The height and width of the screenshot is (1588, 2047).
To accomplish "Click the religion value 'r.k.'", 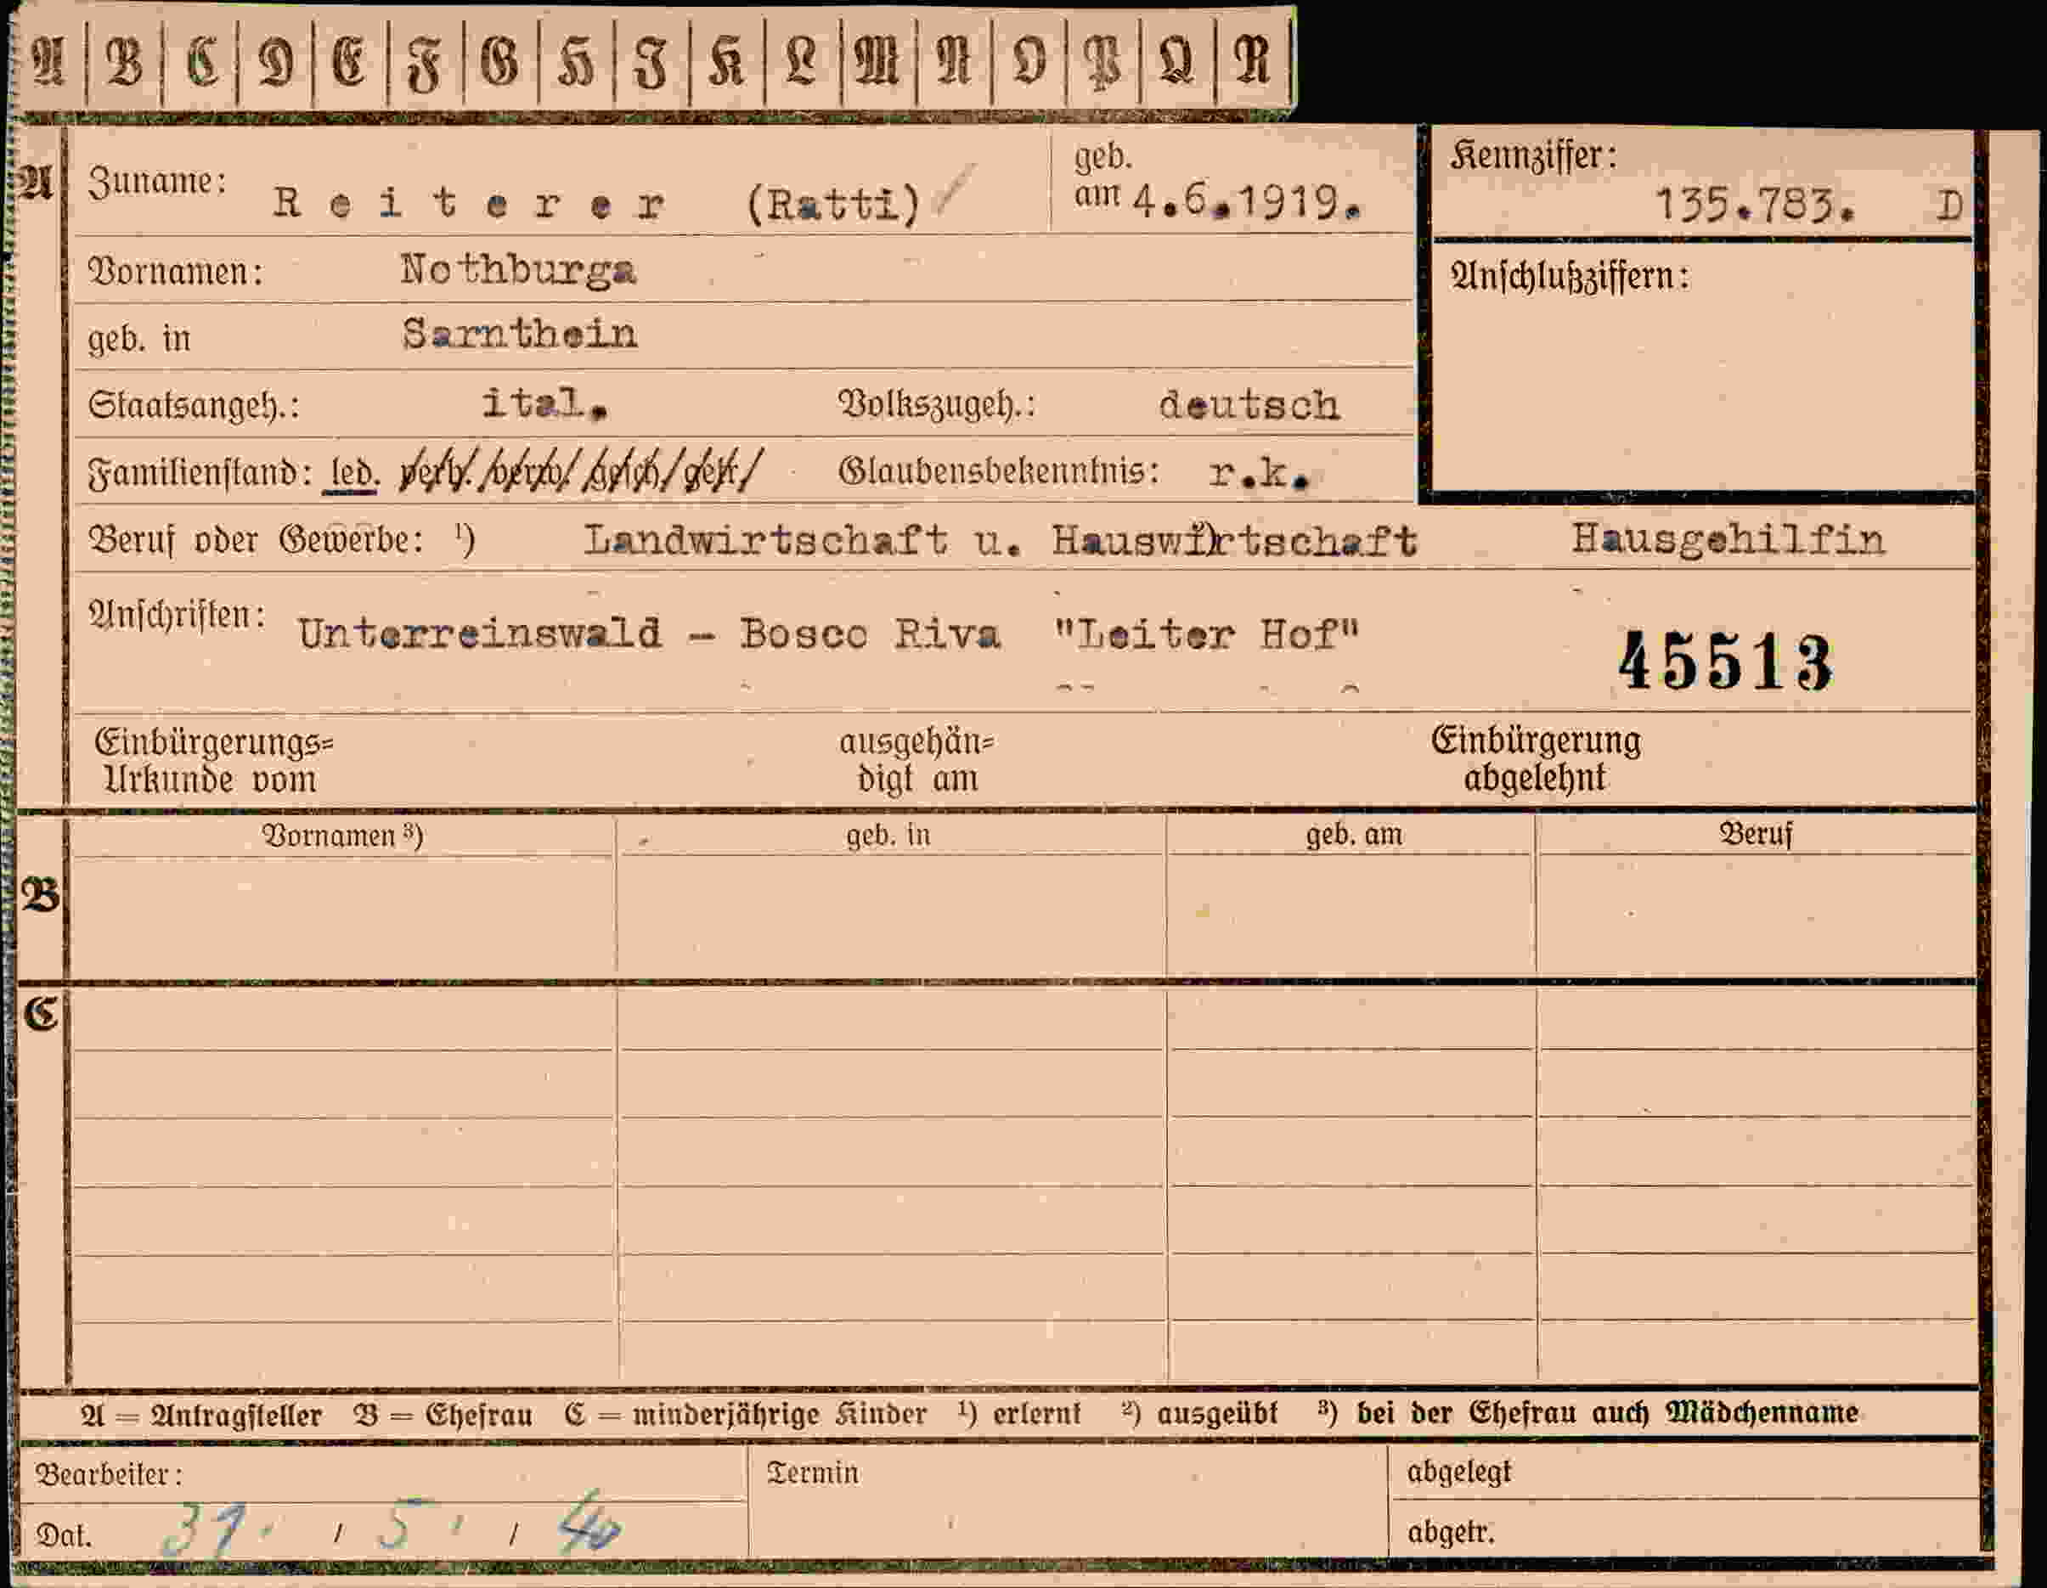I will pos(1259,473).
